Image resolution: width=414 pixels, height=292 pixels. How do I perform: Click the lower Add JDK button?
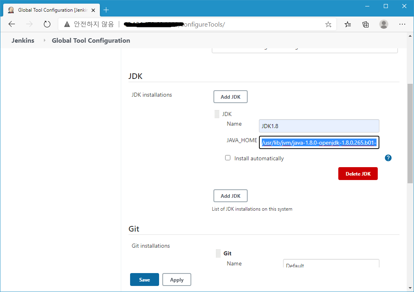coord(230,196)
